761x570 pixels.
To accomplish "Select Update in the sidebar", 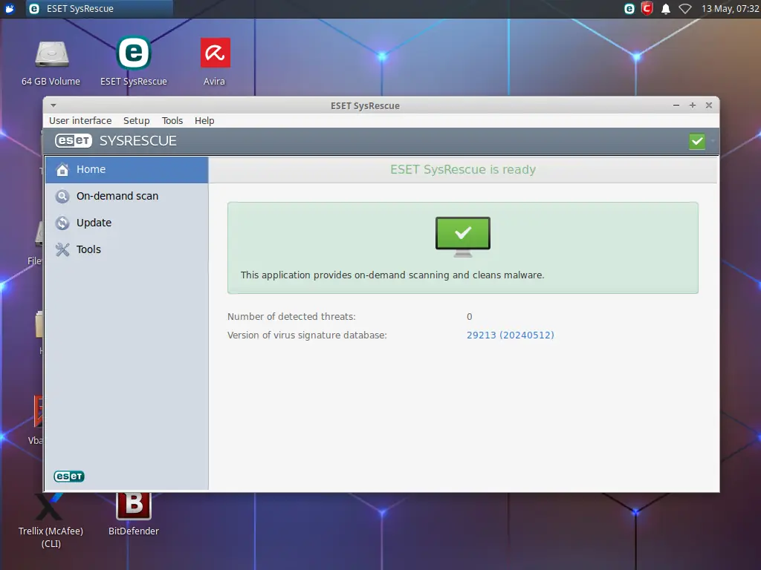I will pos(93,223).
